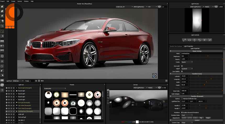The height and width of the screenshot is (124, 225).
Task: Click the last icon in Light Controls
Action: (x=210, y=40)
